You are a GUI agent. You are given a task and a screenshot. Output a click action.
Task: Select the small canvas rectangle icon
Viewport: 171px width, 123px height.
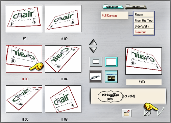(x=96, y=61)
